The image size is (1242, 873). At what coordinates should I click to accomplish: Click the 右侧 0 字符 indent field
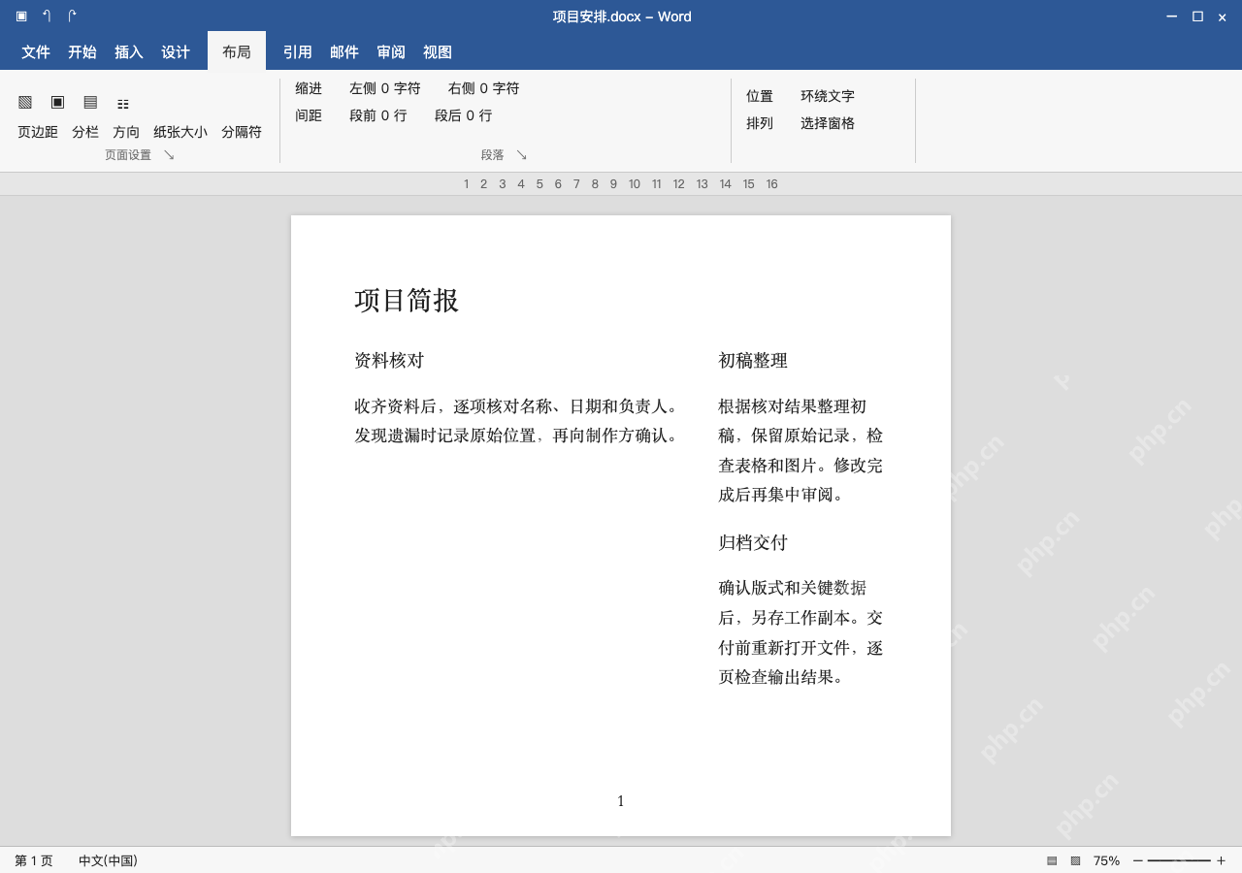click(x=484, y=88)
